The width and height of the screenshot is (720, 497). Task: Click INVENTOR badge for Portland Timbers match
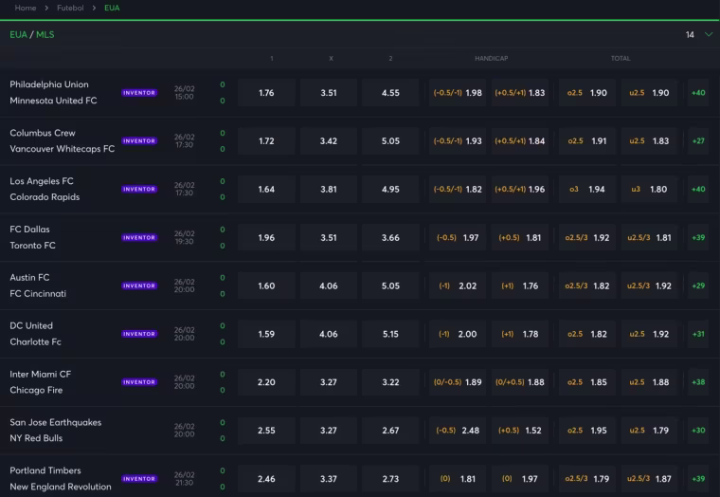(139, 479)
